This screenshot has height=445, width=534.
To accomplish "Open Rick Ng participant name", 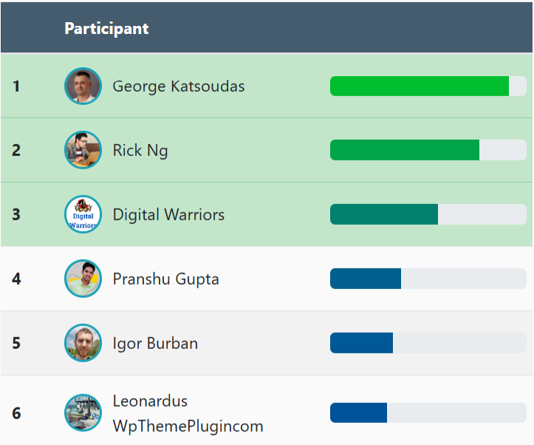I will 140,151.
